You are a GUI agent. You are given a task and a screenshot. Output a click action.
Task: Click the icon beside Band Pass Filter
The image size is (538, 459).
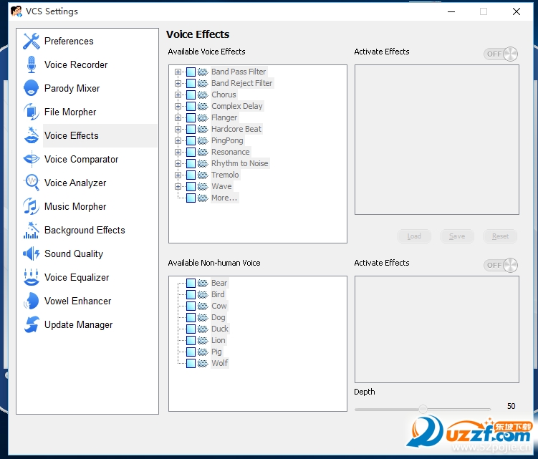tap(203, 72)
